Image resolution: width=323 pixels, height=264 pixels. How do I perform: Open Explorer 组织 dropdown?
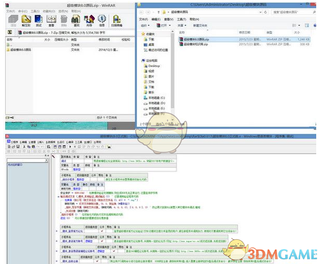[x=145, y=26]
